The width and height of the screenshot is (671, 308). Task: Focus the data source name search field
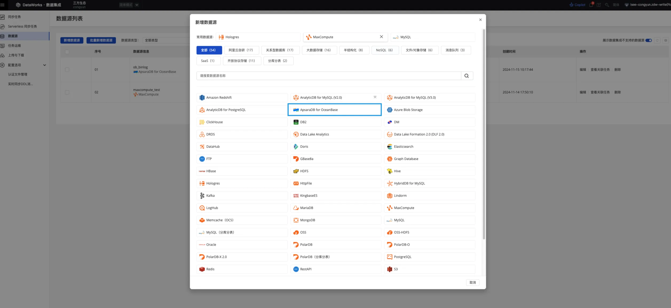329,76
